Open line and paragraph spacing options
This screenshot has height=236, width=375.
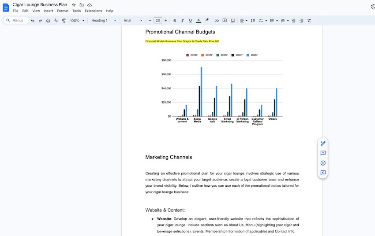253,21
